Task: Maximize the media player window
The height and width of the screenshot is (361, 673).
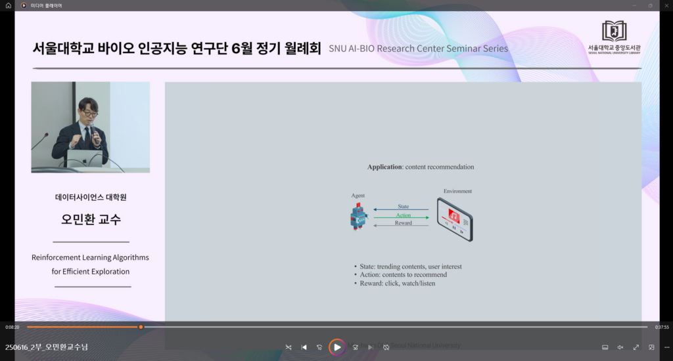Action: (x=650, y=5)
